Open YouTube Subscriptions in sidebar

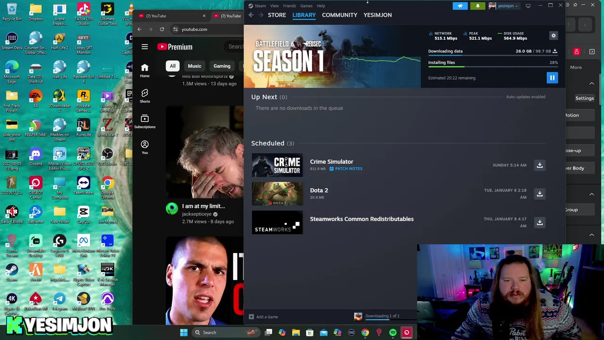(145, 121)
